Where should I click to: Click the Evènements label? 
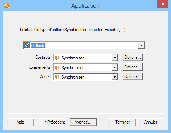pos(40,67)
